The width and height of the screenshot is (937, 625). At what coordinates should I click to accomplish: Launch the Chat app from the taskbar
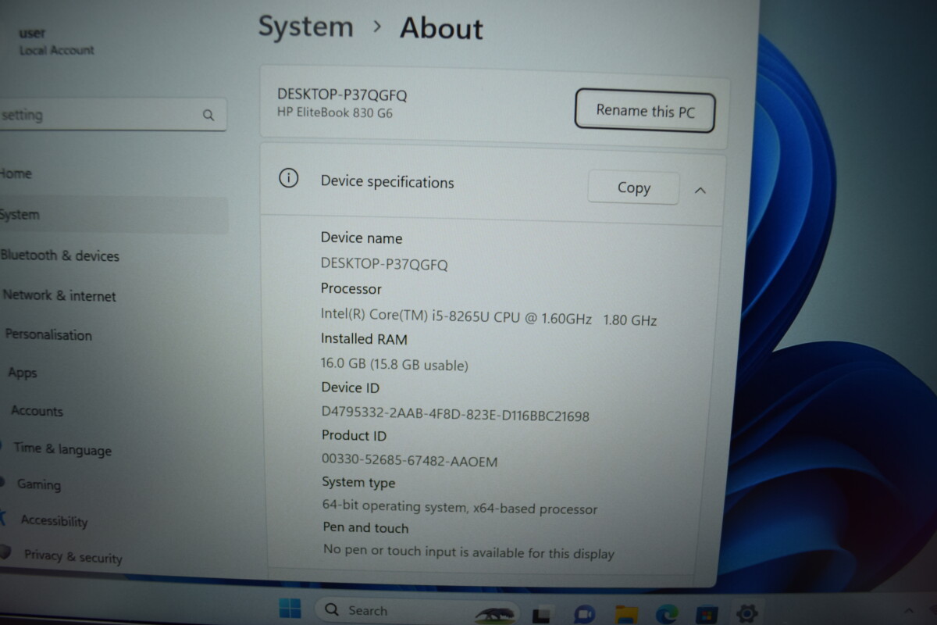(584, 614)
